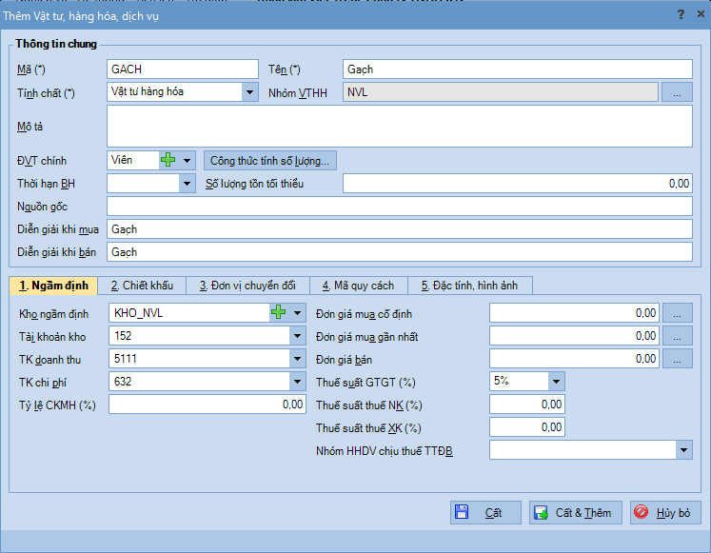Click the help question mark icon

click(681, 15)
